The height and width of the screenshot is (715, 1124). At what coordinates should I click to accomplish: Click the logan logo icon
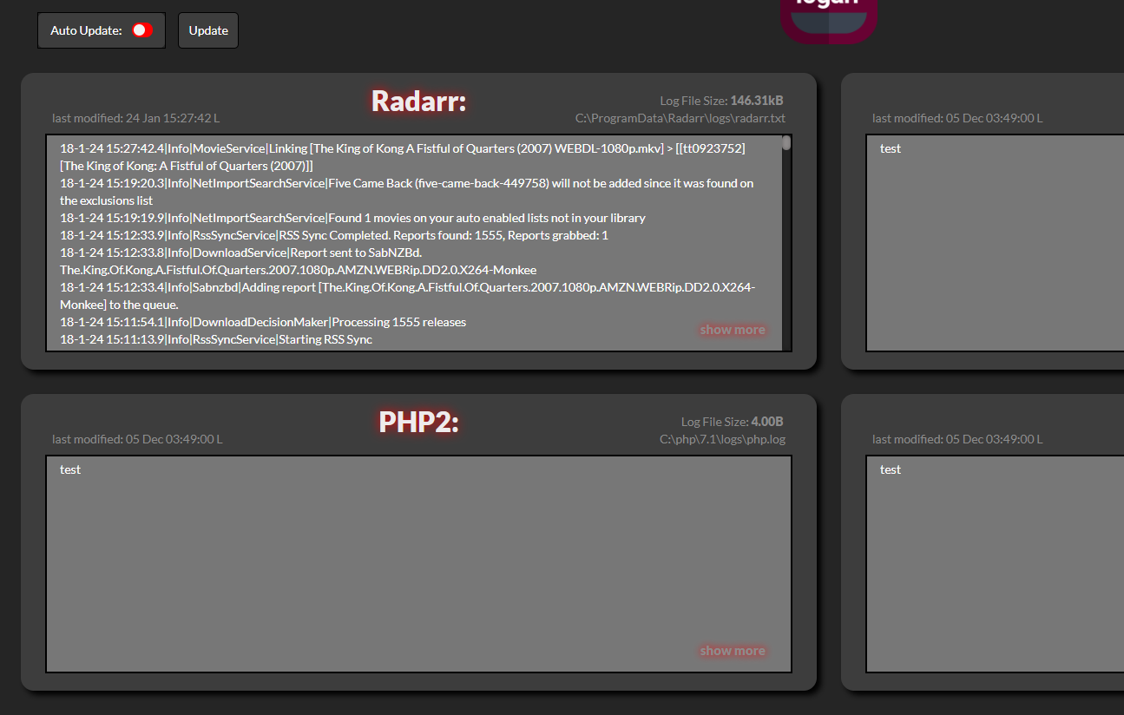pyautogui.click(x=829, y=17)
